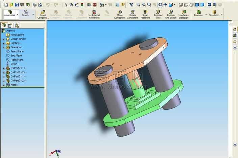Click the Simulation toolbar button

click(214, 13)
